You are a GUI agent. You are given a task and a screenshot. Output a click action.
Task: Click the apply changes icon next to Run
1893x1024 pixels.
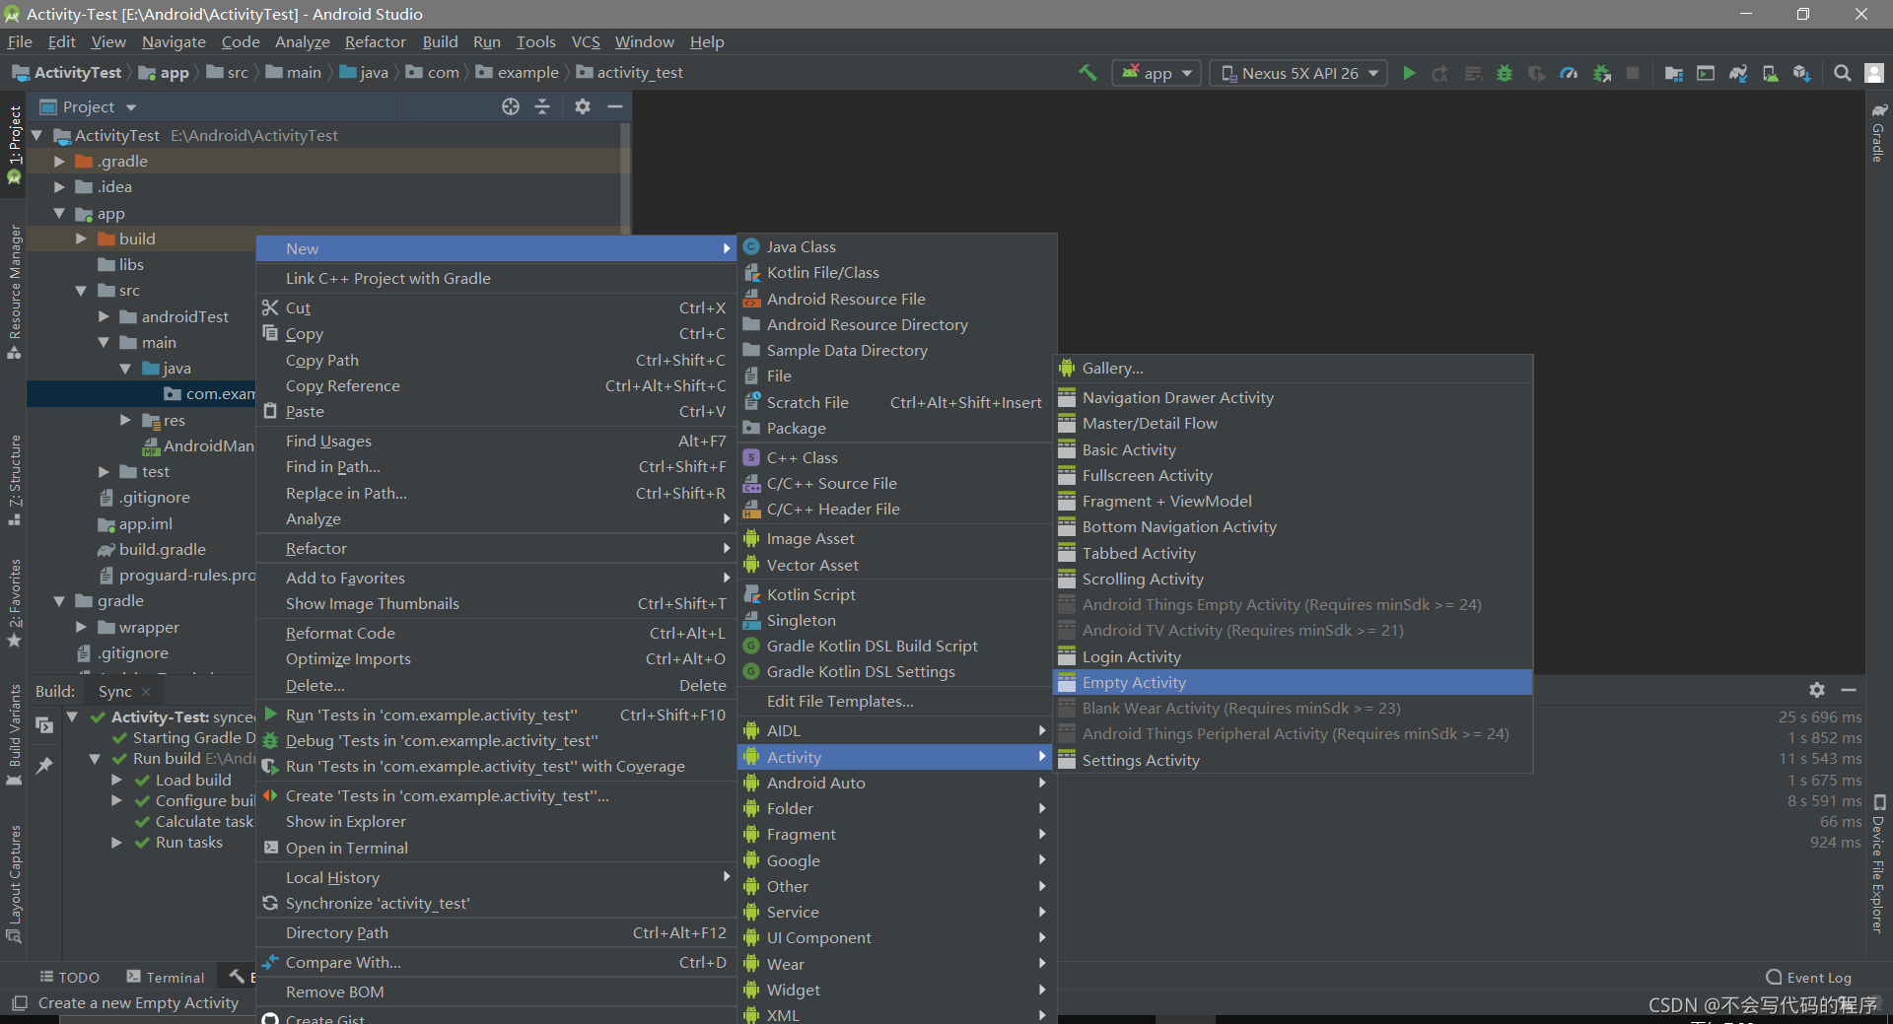1440,73
